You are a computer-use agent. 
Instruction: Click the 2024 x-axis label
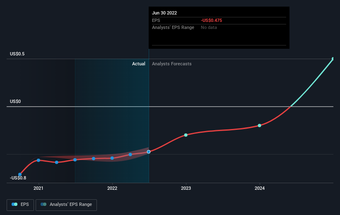pyautogui.click(x=260, y=188)
